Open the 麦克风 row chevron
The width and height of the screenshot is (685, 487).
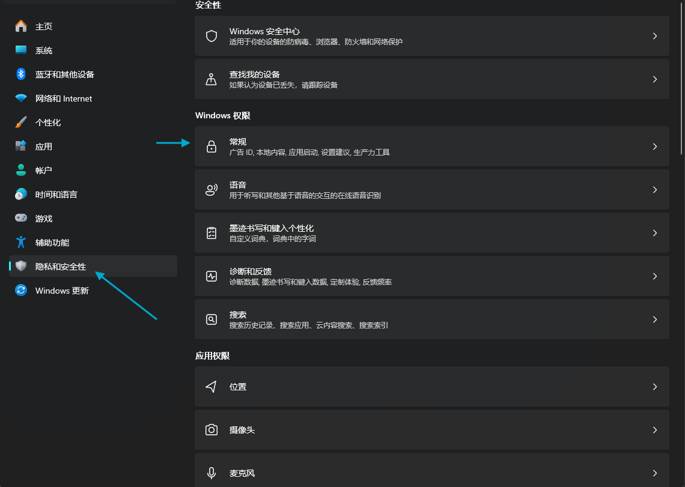[655, 473]
